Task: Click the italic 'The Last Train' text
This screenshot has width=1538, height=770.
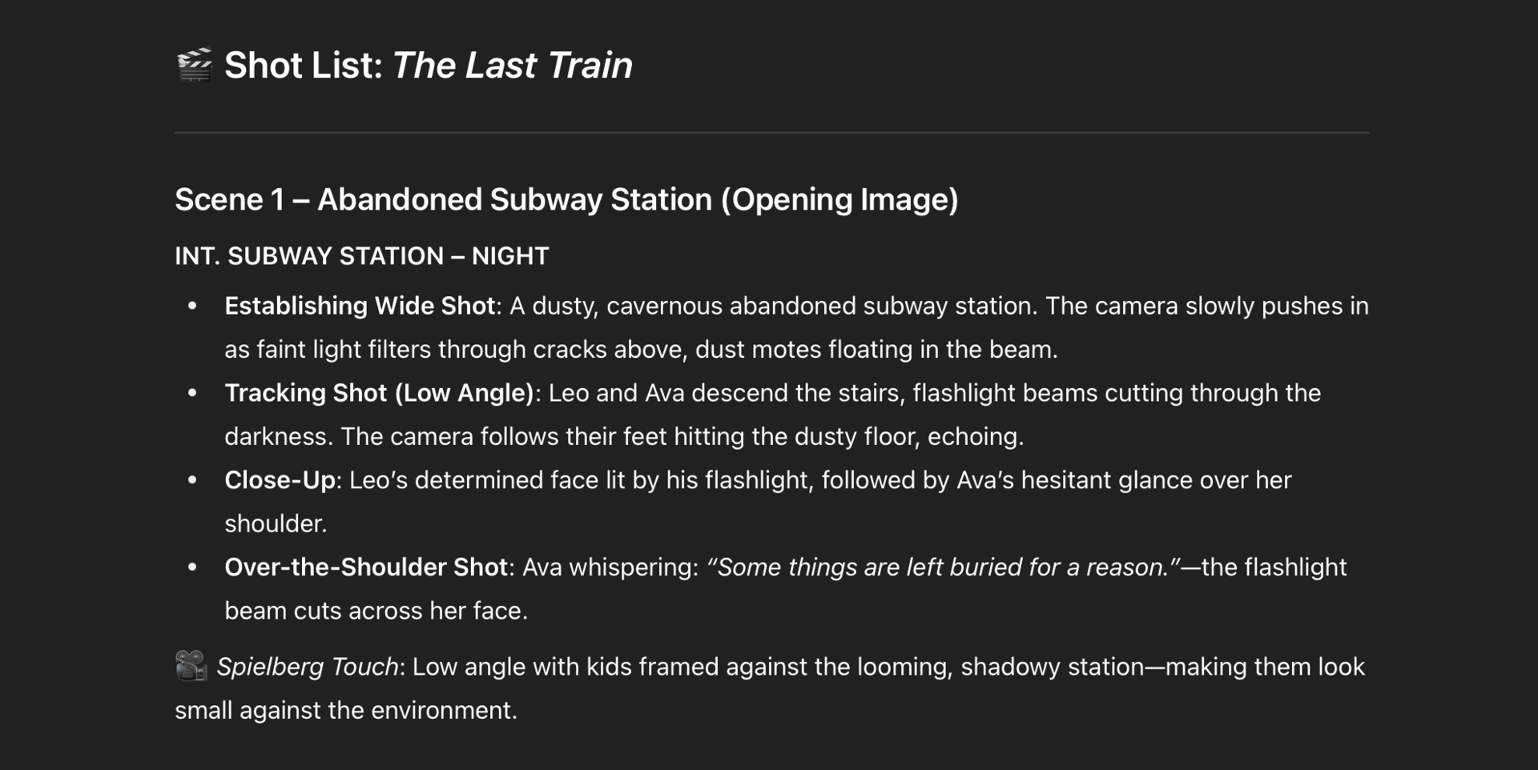Action: pos(513,65)
